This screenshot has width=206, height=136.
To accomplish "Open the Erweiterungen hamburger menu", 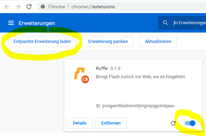I will (11, 23).
